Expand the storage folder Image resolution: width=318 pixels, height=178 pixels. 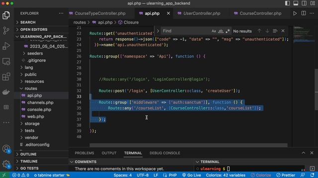42,124
